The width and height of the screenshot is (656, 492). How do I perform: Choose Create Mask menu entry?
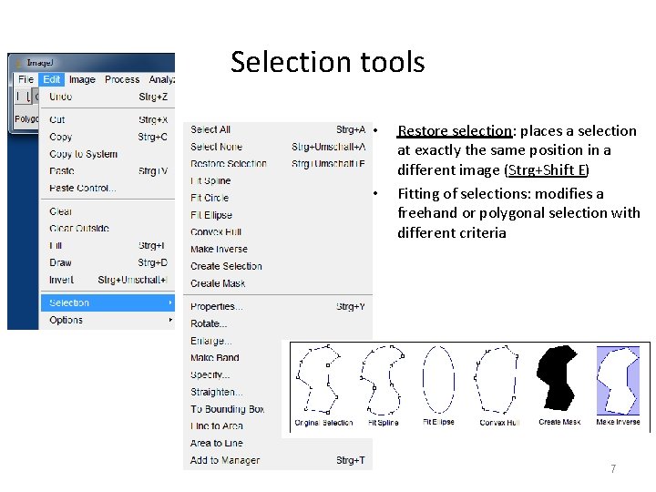tap(278, 283)
